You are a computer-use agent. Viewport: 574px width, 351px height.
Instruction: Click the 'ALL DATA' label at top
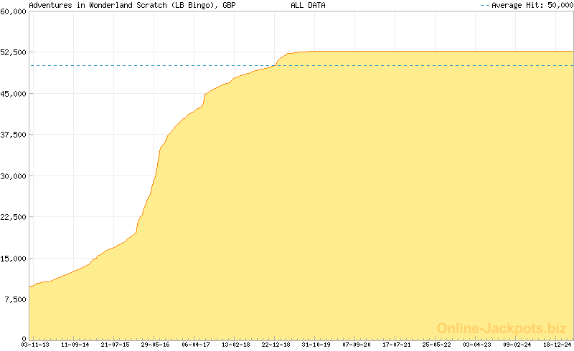308,5
